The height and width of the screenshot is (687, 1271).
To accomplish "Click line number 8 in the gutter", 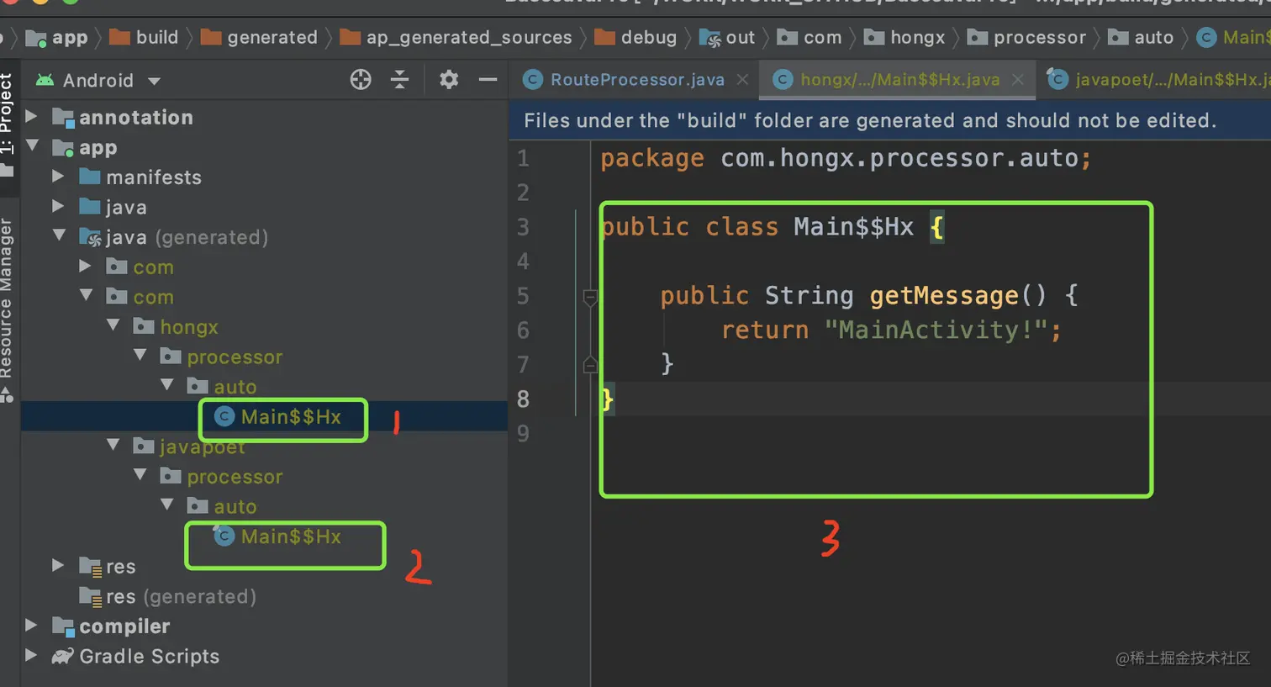I will click(x=523, y=399).
